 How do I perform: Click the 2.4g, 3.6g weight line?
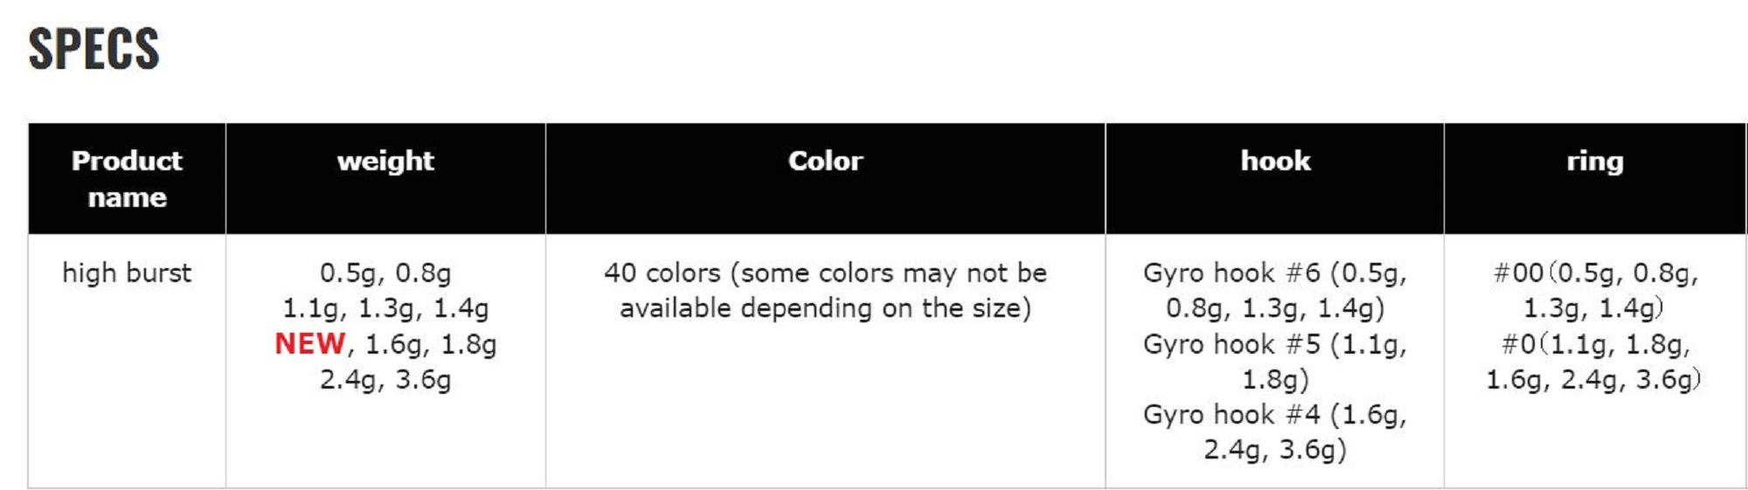pyautogui.click(x=385, y=380)
